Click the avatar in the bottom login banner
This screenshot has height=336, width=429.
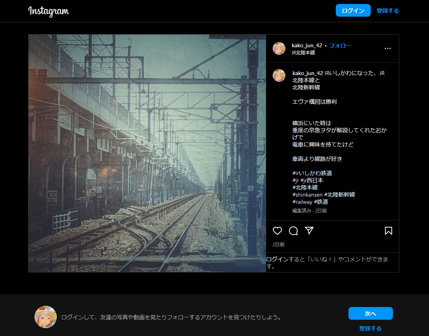coord(46,317)
